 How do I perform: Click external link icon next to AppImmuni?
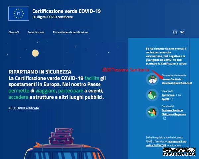click(177, 95)
